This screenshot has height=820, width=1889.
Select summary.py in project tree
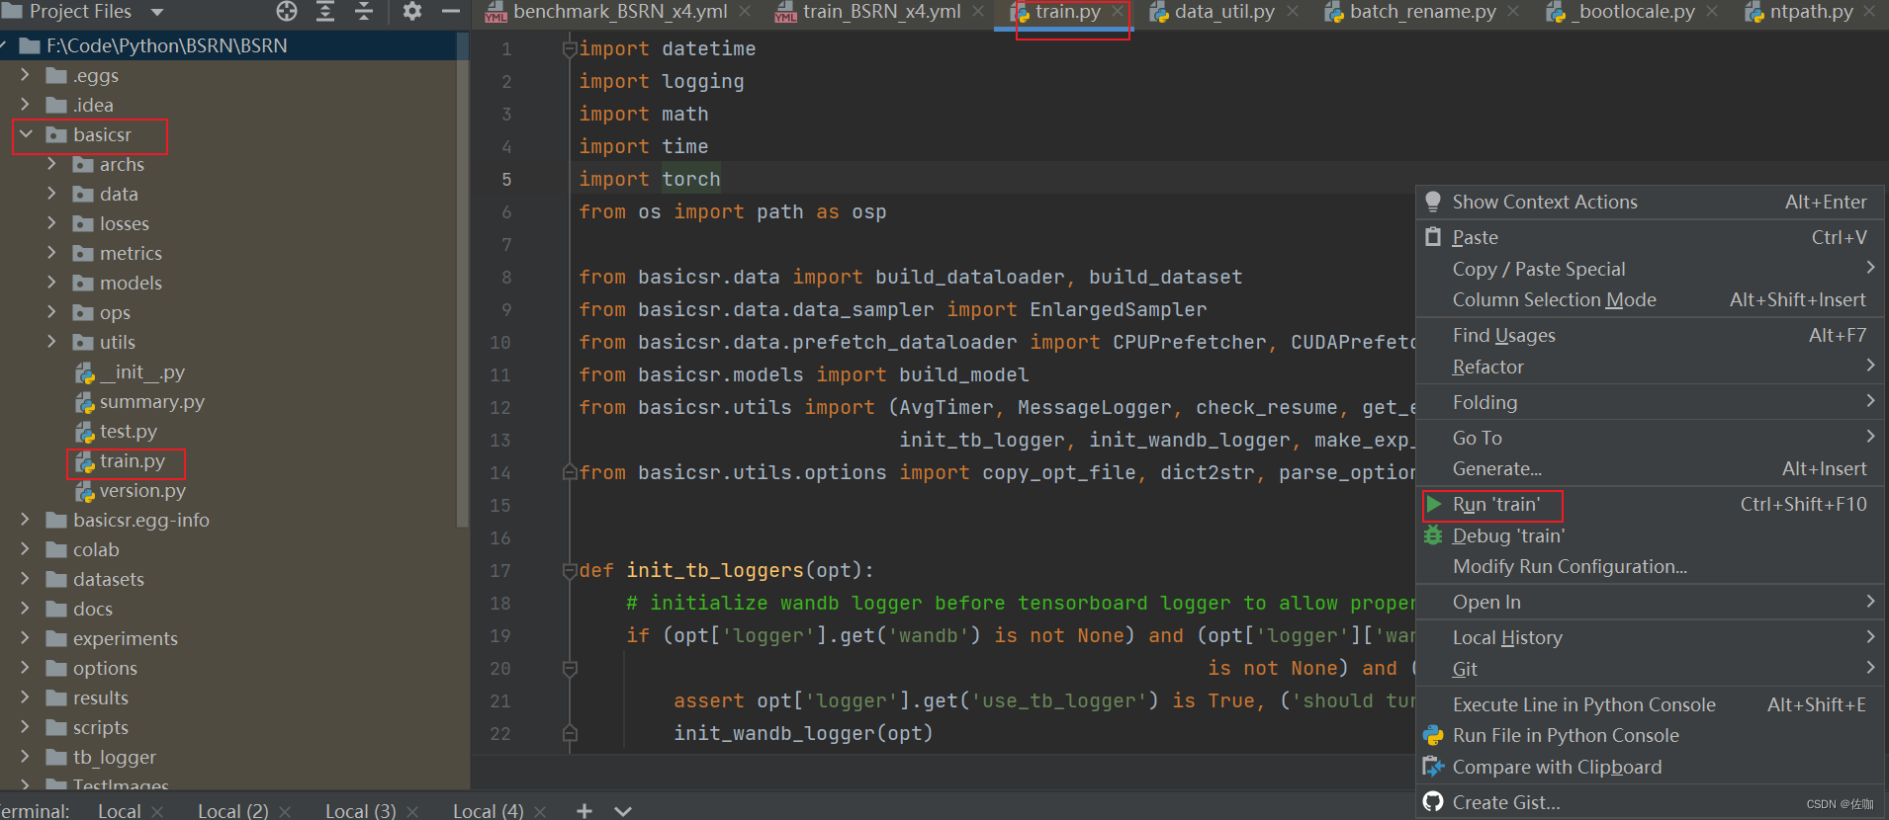tap(151, 402)
